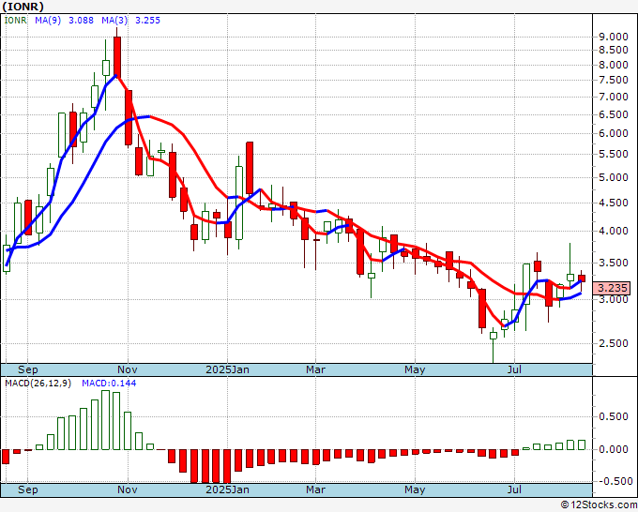Click the MA(9) value 3.088
This screenshot has width=638, height=512.
coord(81,21)
